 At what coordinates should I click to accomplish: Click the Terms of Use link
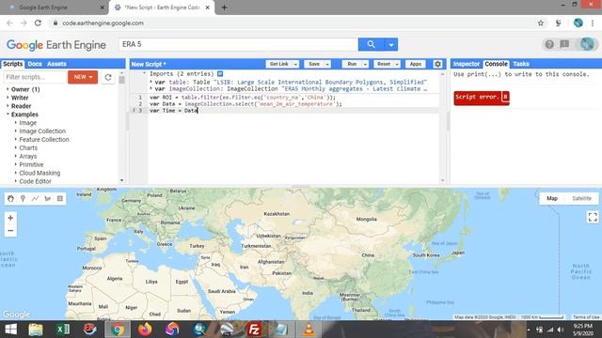[585, 317]
